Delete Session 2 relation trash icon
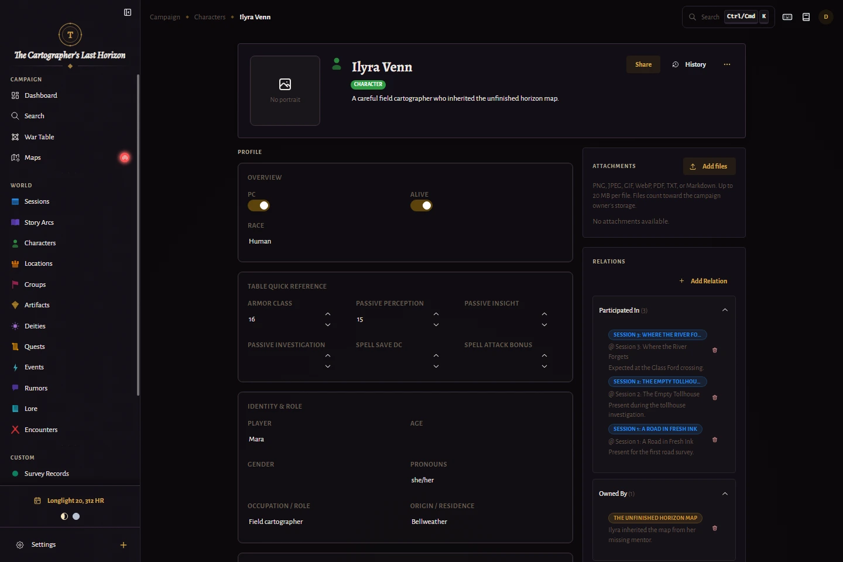Screen dimensions: 843x562 point(715,397)
